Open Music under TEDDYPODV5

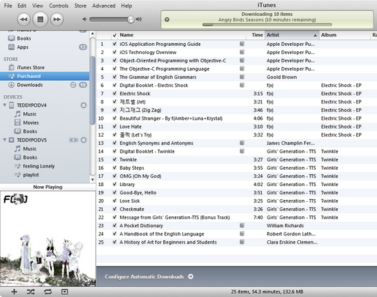click(29, 149)
